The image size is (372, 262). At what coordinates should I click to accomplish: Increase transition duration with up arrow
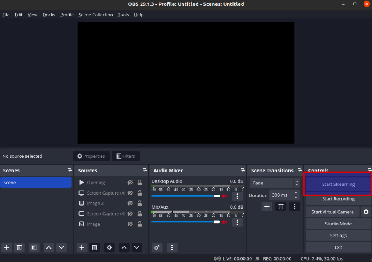[x=296, y=193]
